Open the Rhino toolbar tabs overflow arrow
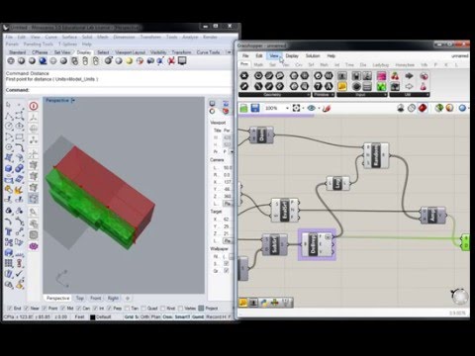The height and width of the screenshot is (356, 475). pos(229,52)
